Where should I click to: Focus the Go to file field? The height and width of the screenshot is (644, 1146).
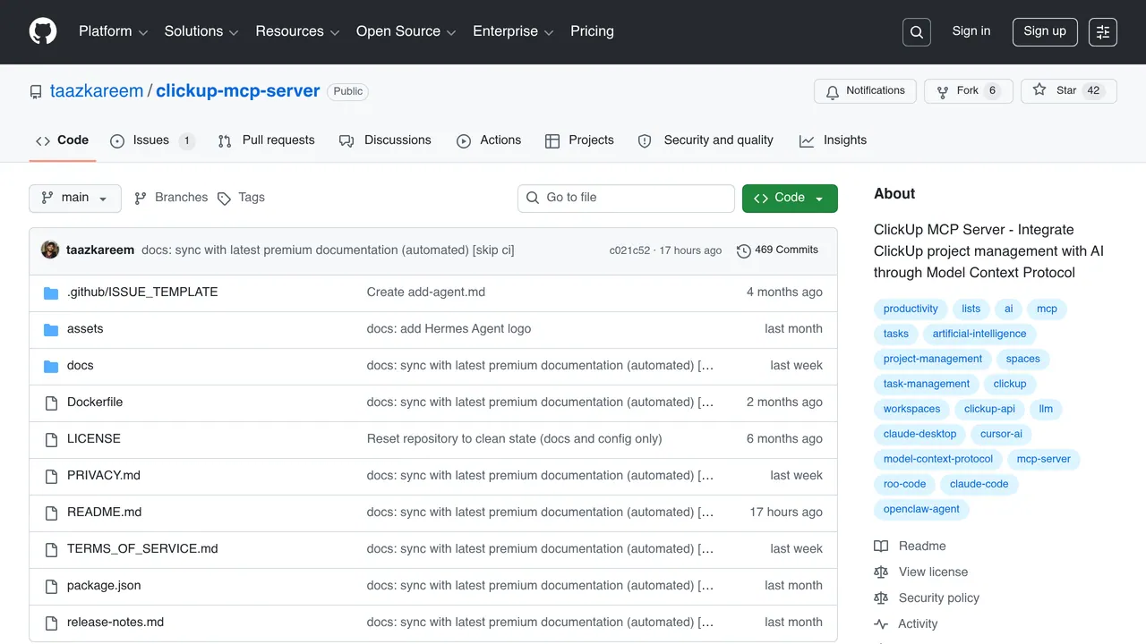click(x=626, y=199)
